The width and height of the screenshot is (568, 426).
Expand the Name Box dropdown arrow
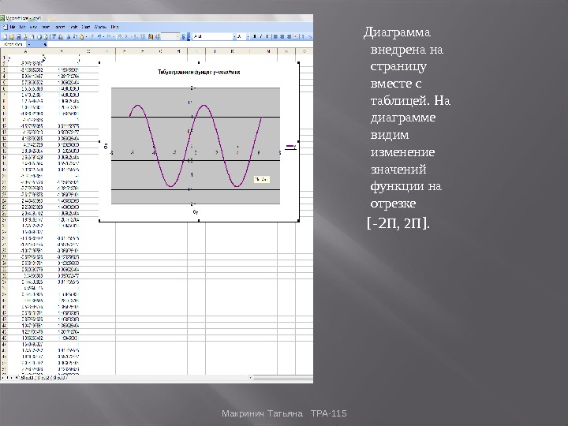[x=29, y=44]
